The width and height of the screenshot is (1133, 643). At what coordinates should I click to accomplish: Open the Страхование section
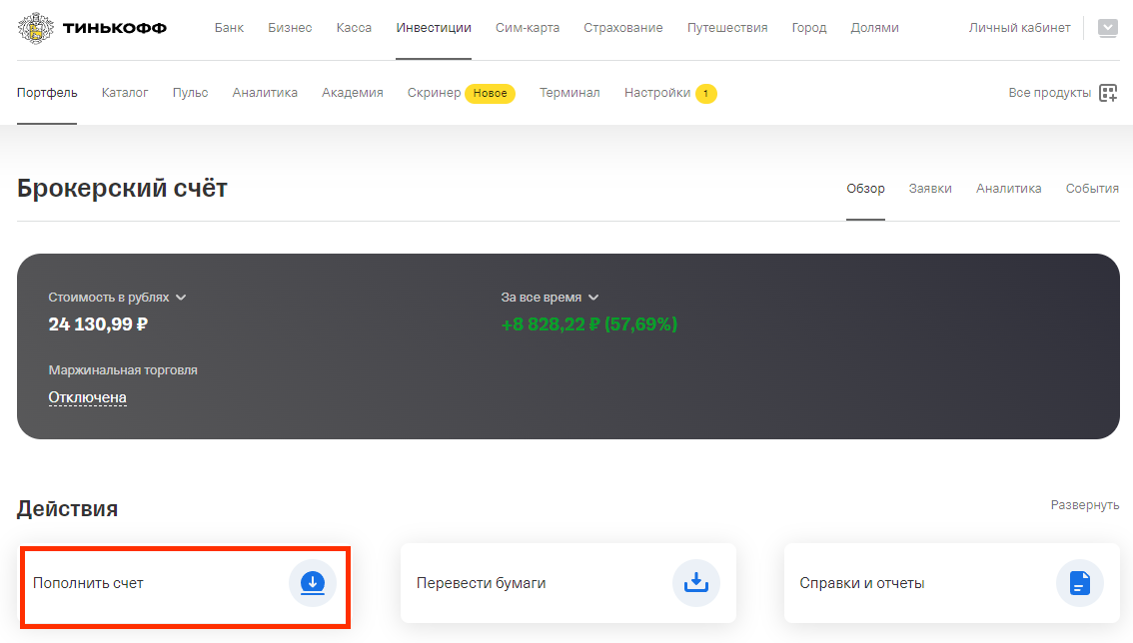623,28
